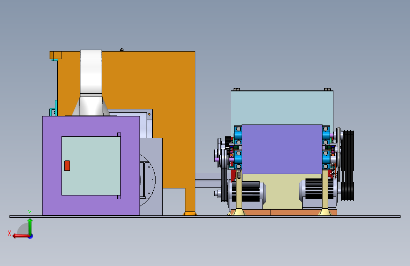This screenshot has width=410, height=266.
Task: Select the left black finned motor
Action: 247,191
